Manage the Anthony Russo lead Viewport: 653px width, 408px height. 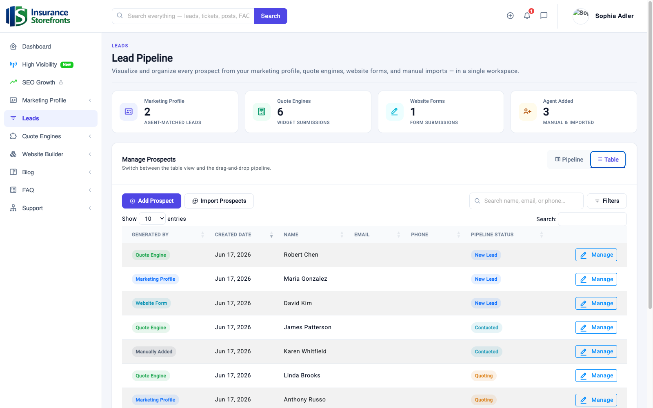tap(596, 400)
